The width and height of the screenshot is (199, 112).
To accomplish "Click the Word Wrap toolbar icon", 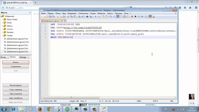I will click(x=111, y=16).
